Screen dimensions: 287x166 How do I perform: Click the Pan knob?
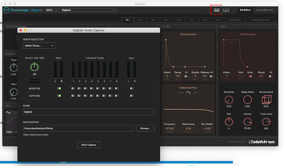tap(229, 122)
